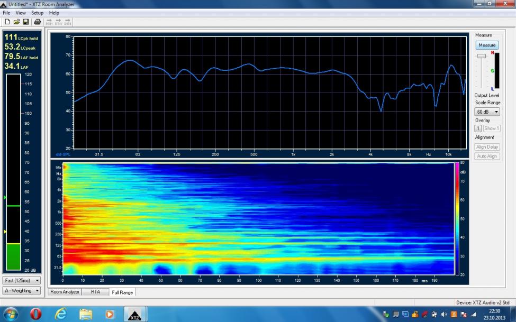Click safely remove hardware tray icon
Screen dimensions: 516x322
pos(386,315)
